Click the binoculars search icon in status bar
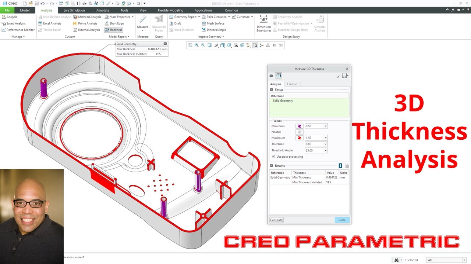 pos(397,260)
